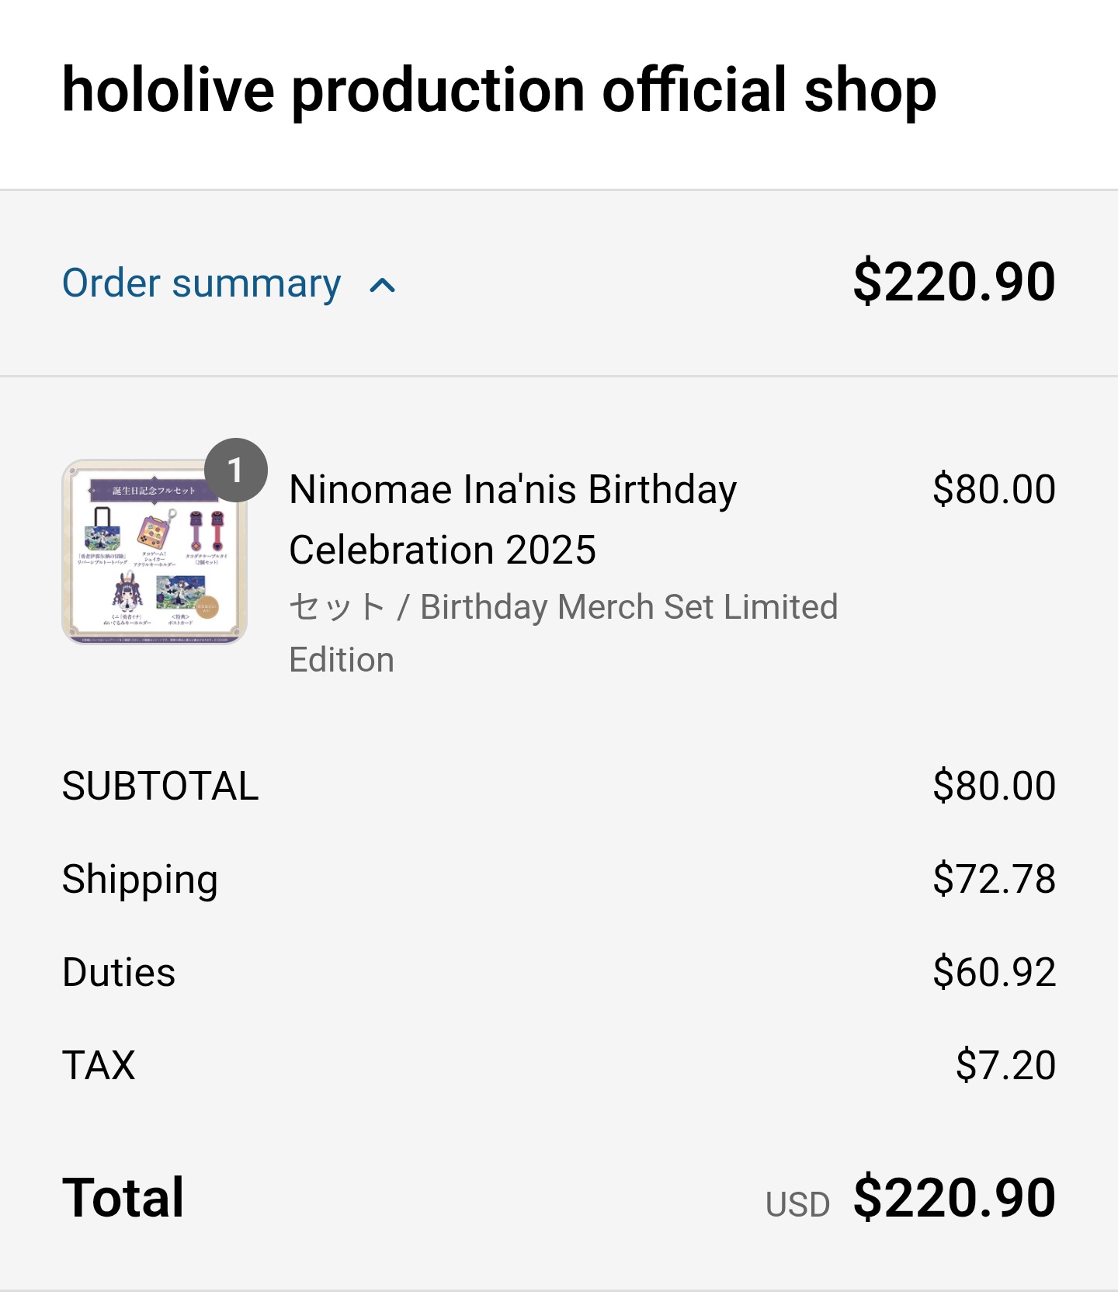Click the $220.90 final total amount
1118x1295 pixels.
click(x=953, y=1197)
